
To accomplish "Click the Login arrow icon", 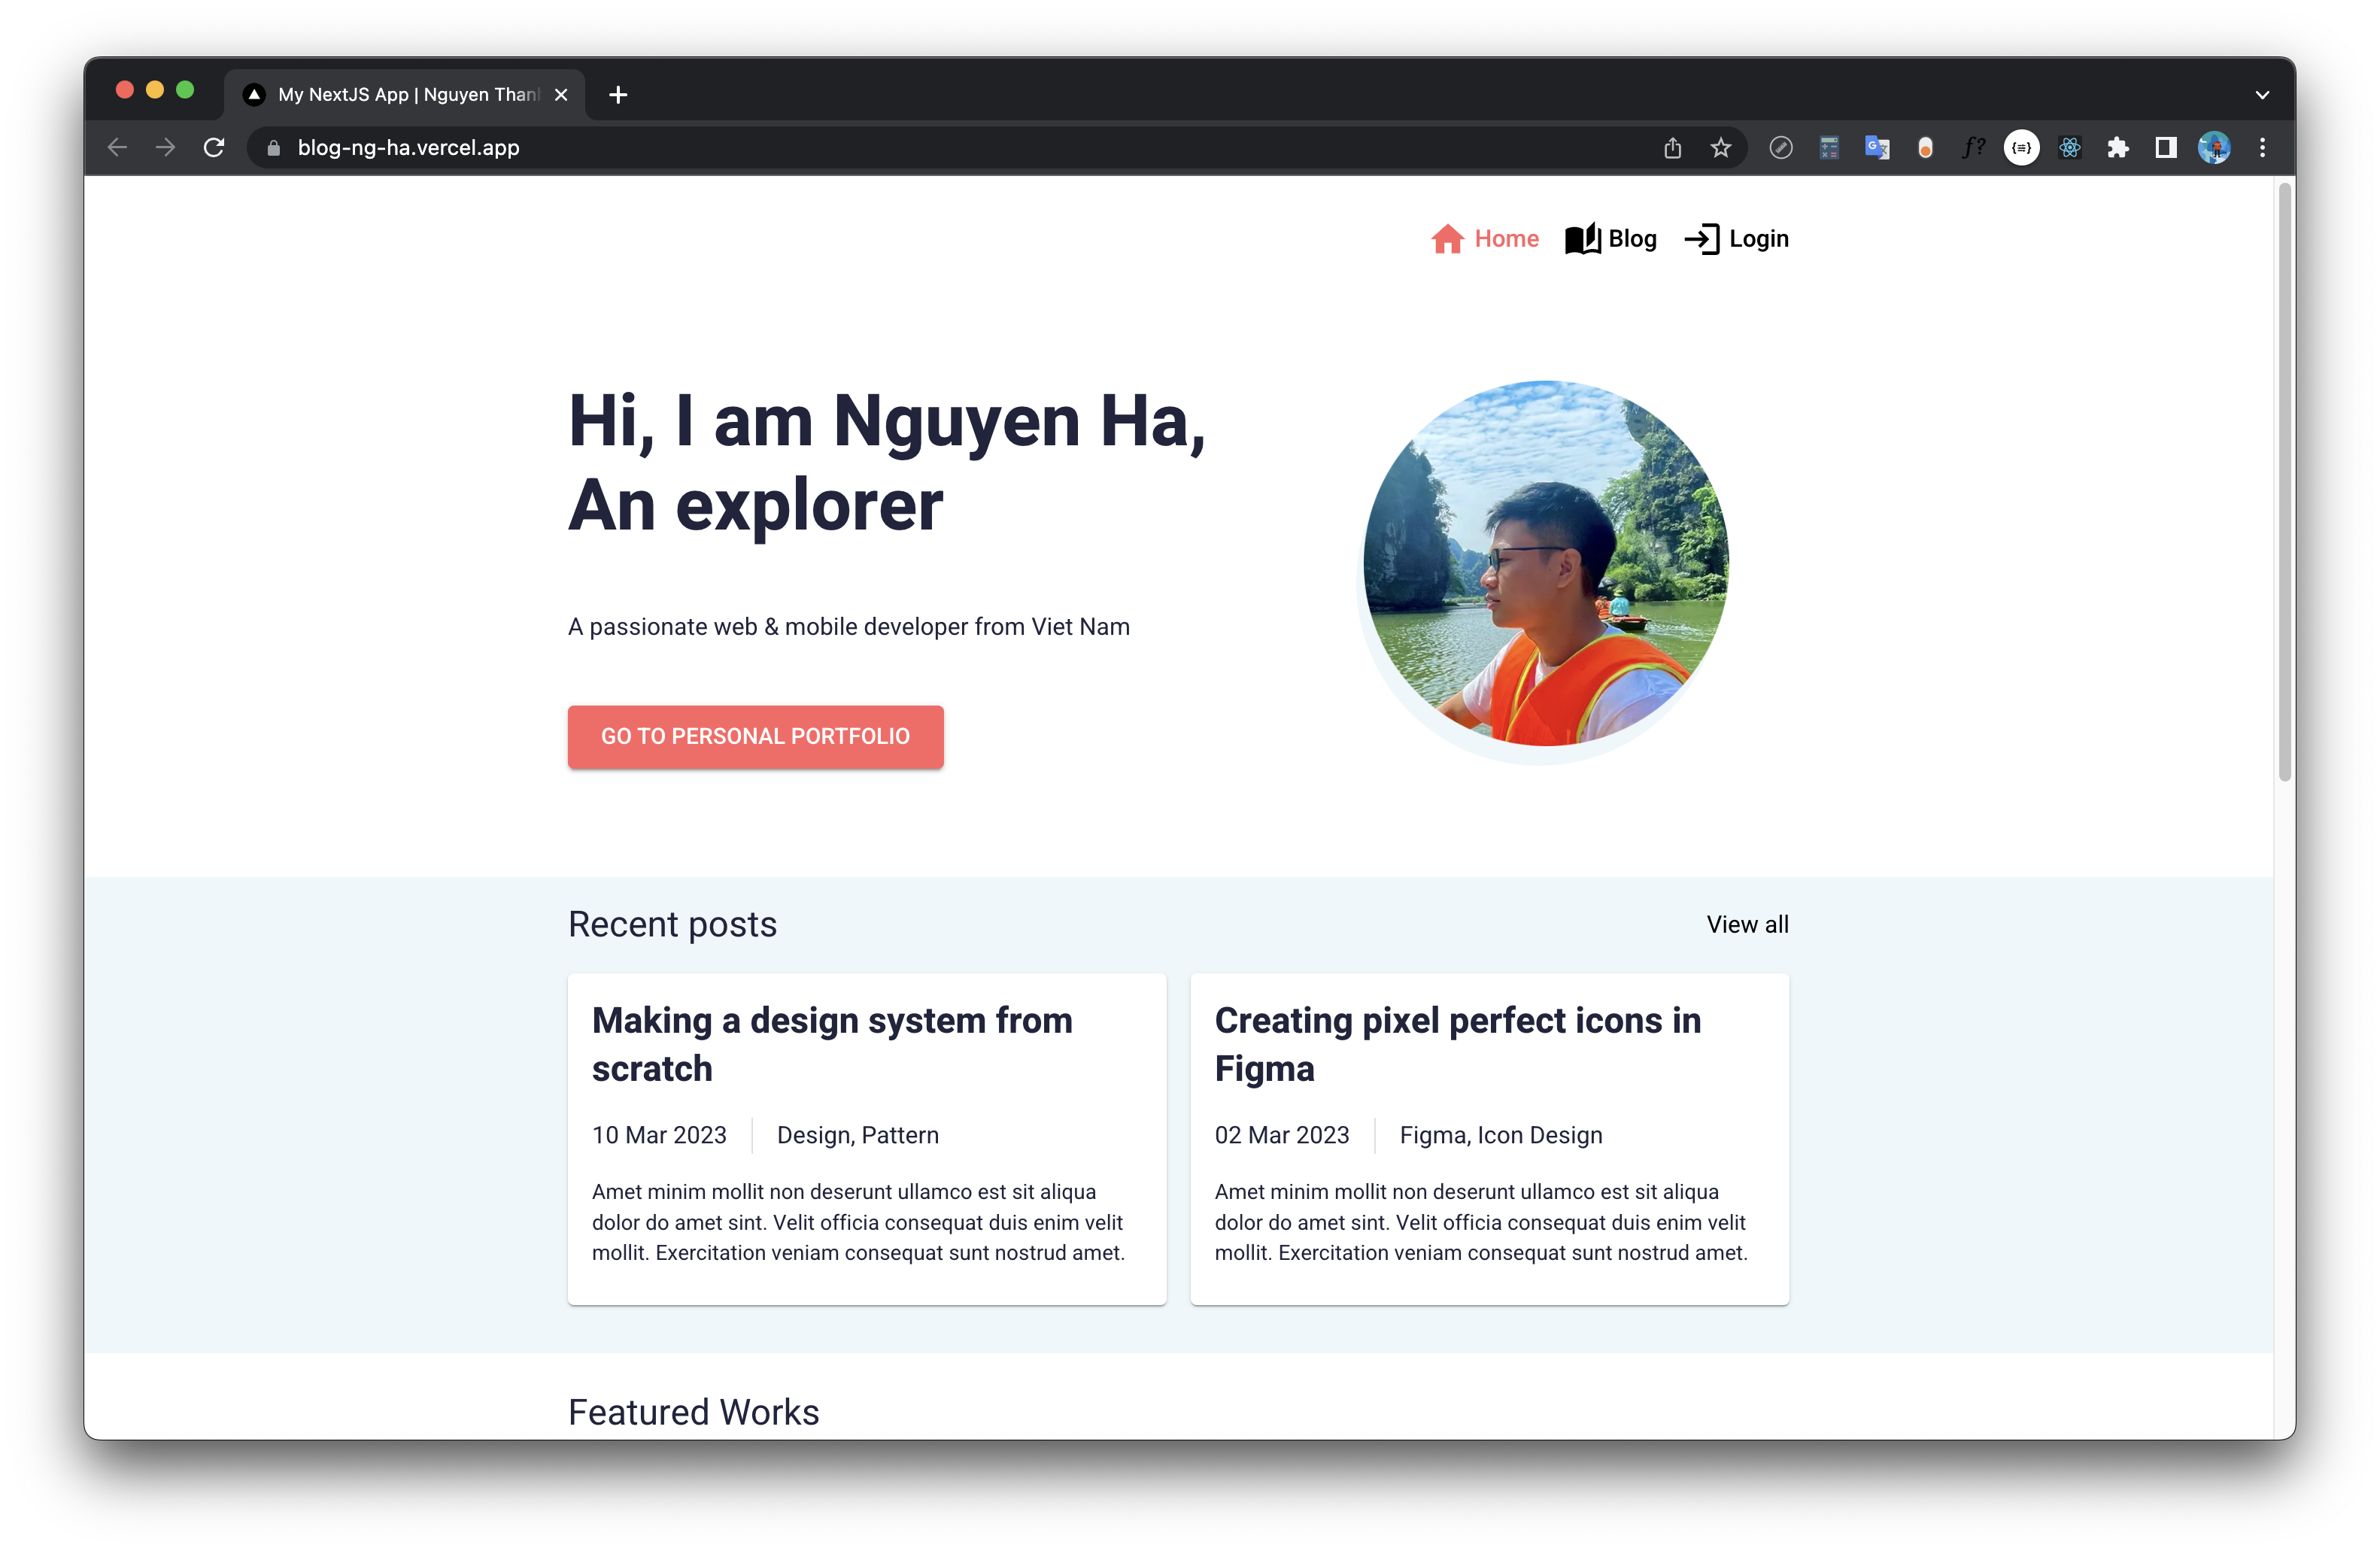I will (1702, 239).
